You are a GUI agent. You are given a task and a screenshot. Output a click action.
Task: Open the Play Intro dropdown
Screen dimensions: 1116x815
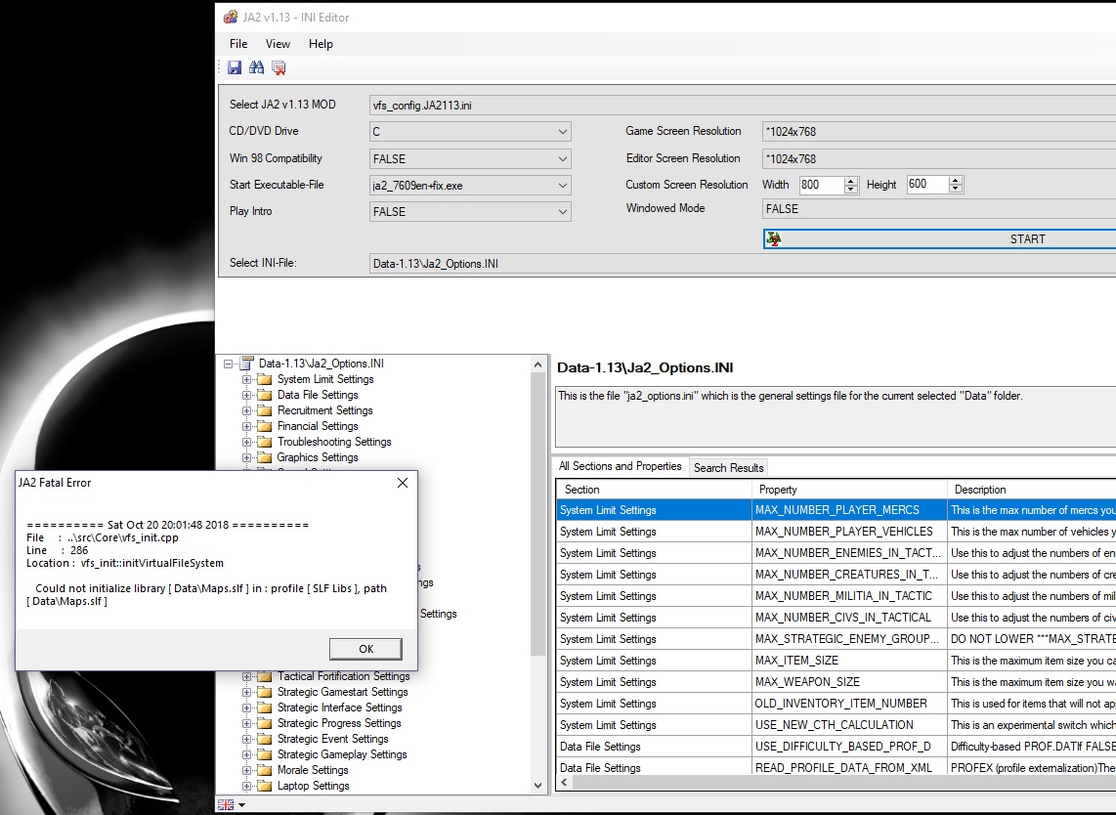point(562,211)
